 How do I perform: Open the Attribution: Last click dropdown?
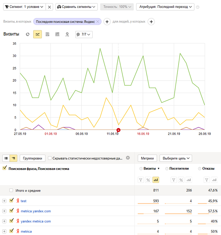pyautogui.click(x=165, y=7)
